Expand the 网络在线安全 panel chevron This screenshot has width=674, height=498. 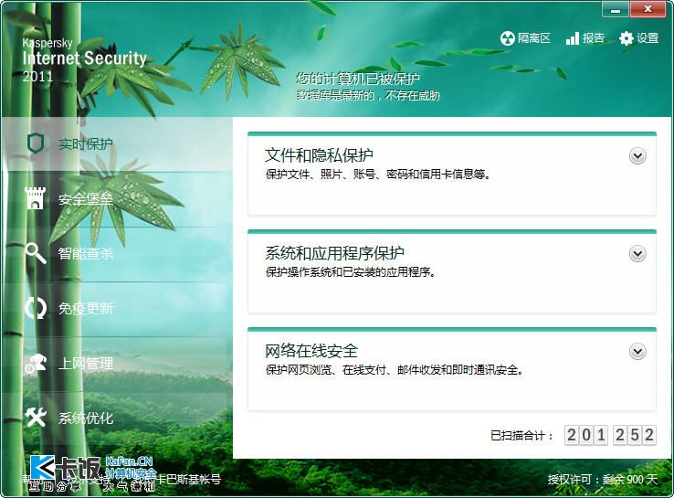point(637,352)
